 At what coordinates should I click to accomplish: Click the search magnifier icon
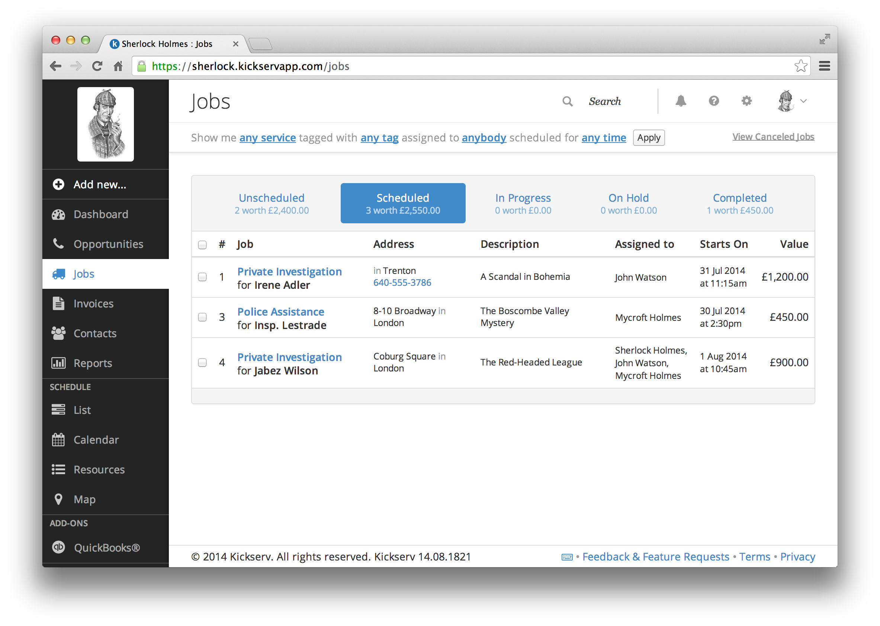[567, 101]
